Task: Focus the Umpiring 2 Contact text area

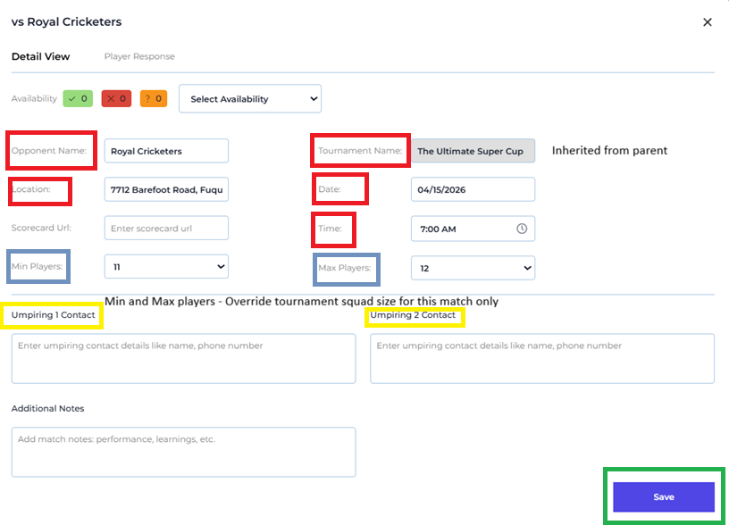Action: (542, 359)
